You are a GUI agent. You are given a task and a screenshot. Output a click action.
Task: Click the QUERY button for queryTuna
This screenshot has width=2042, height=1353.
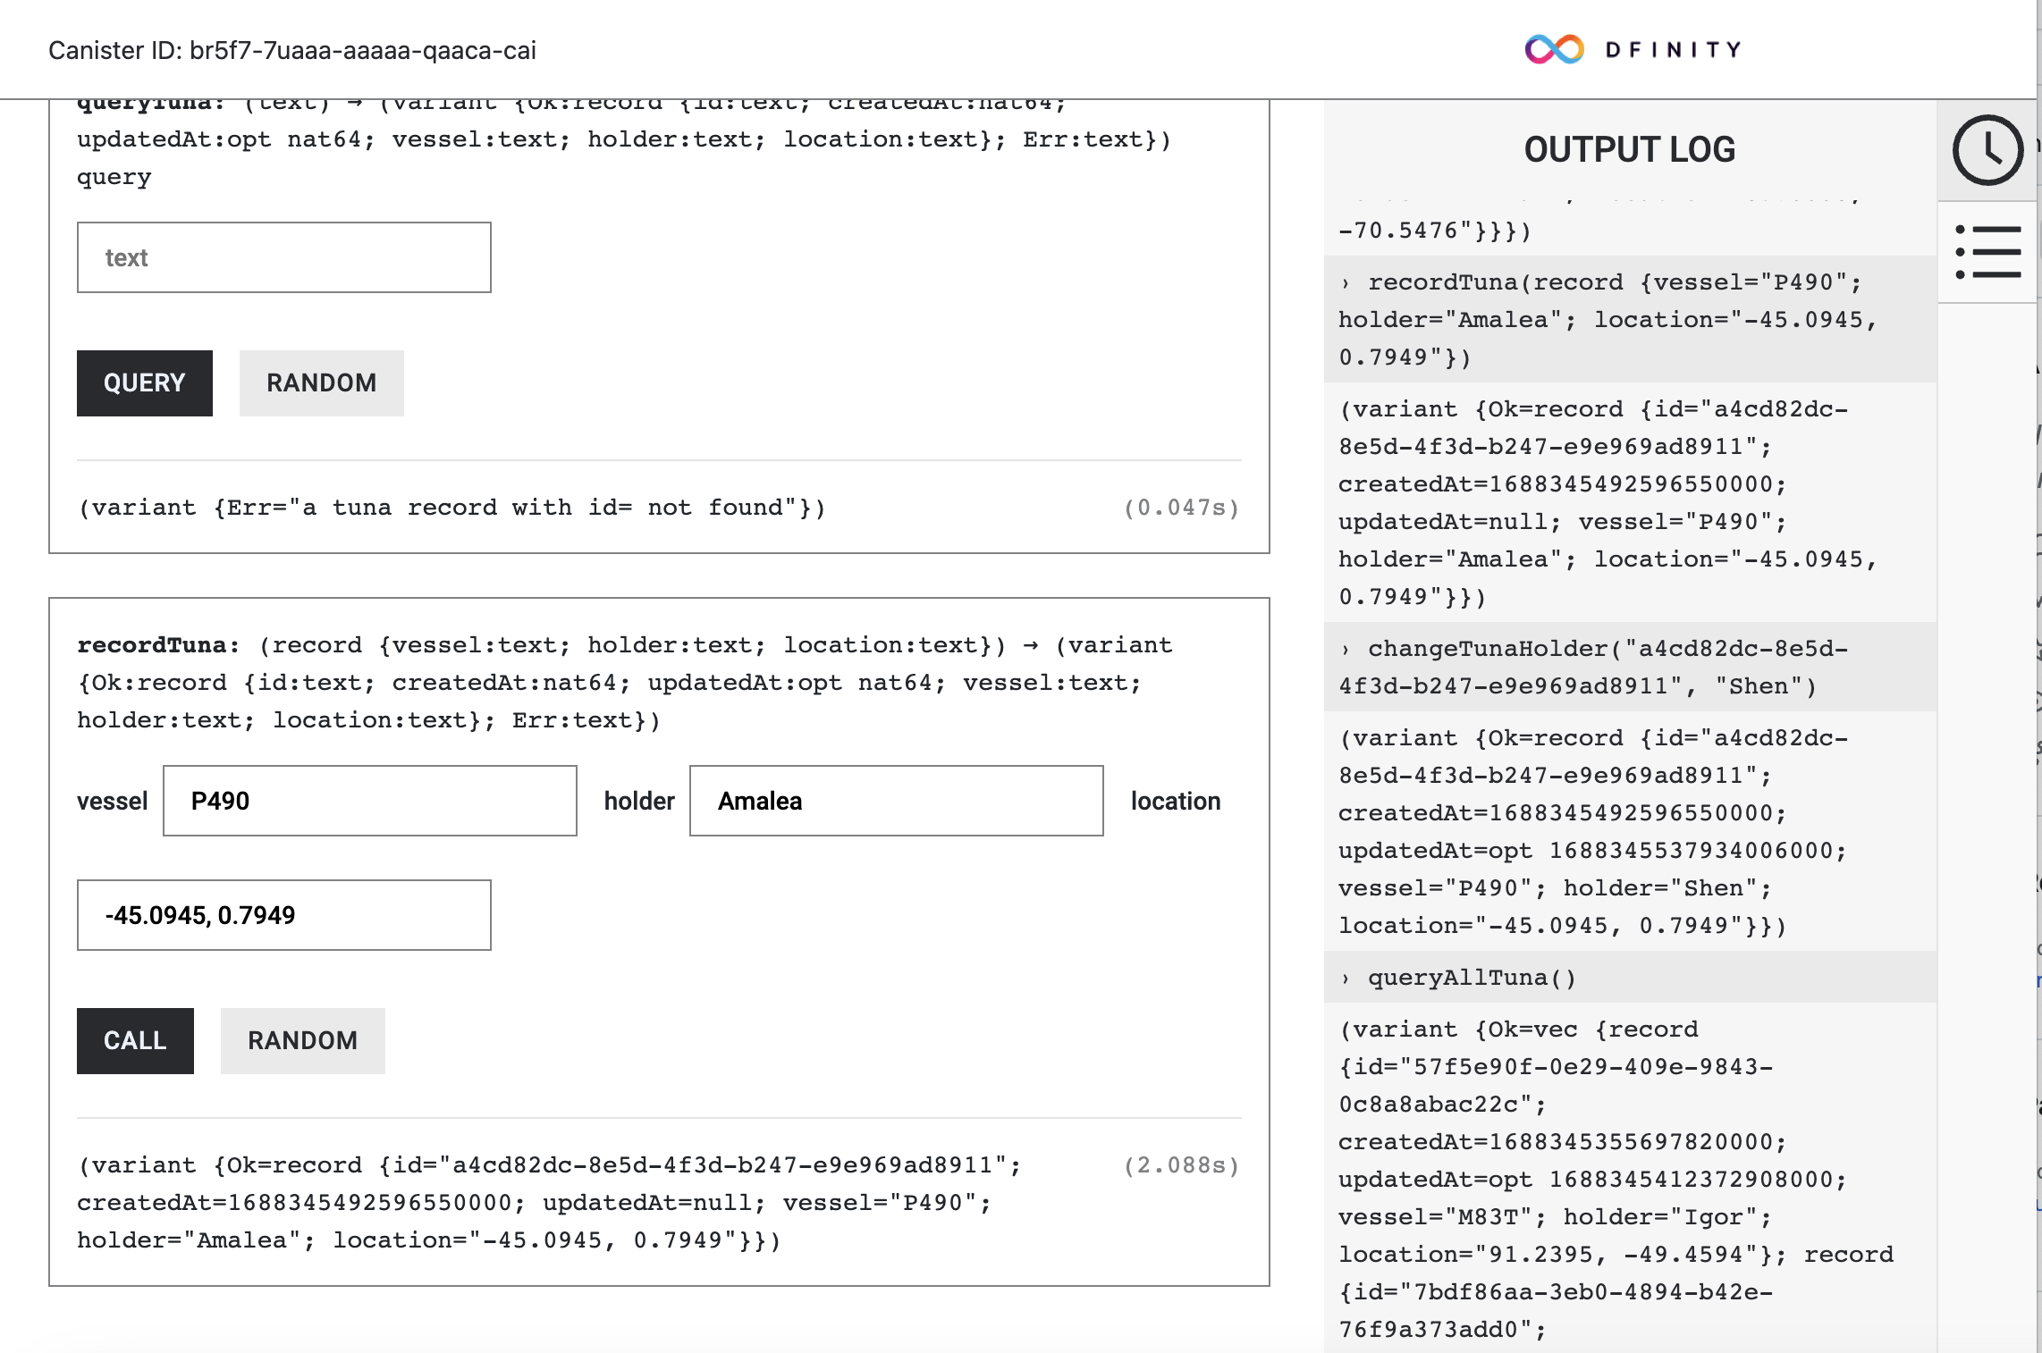pos(144,383)
